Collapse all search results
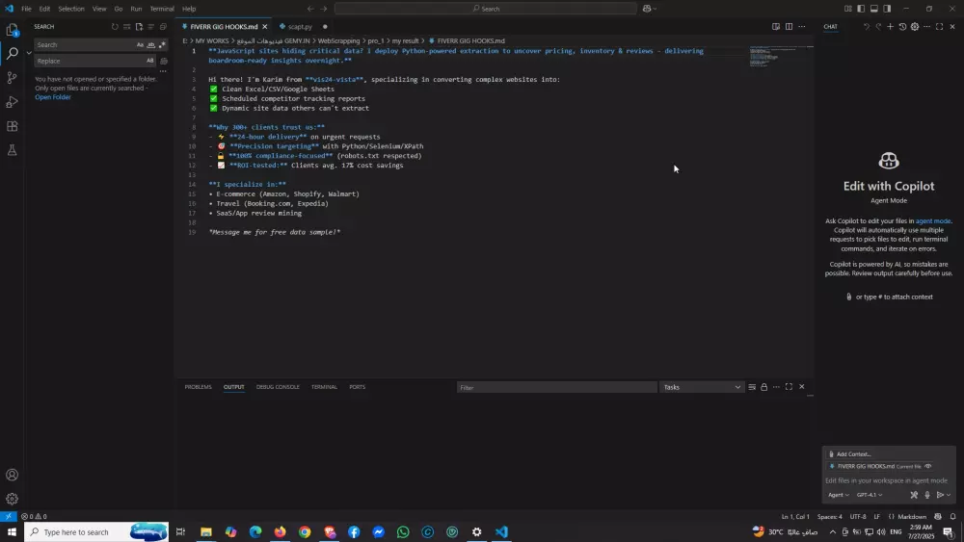 163,27
